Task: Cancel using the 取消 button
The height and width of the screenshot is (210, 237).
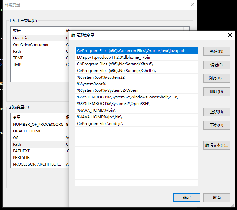Action: tap(216, 198)
